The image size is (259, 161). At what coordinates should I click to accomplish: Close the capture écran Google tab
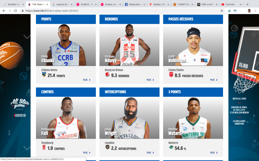point(72,5)
